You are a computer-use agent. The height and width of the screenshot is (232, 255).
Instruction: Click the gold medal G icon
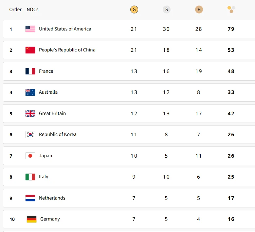(x=134, y=10)
